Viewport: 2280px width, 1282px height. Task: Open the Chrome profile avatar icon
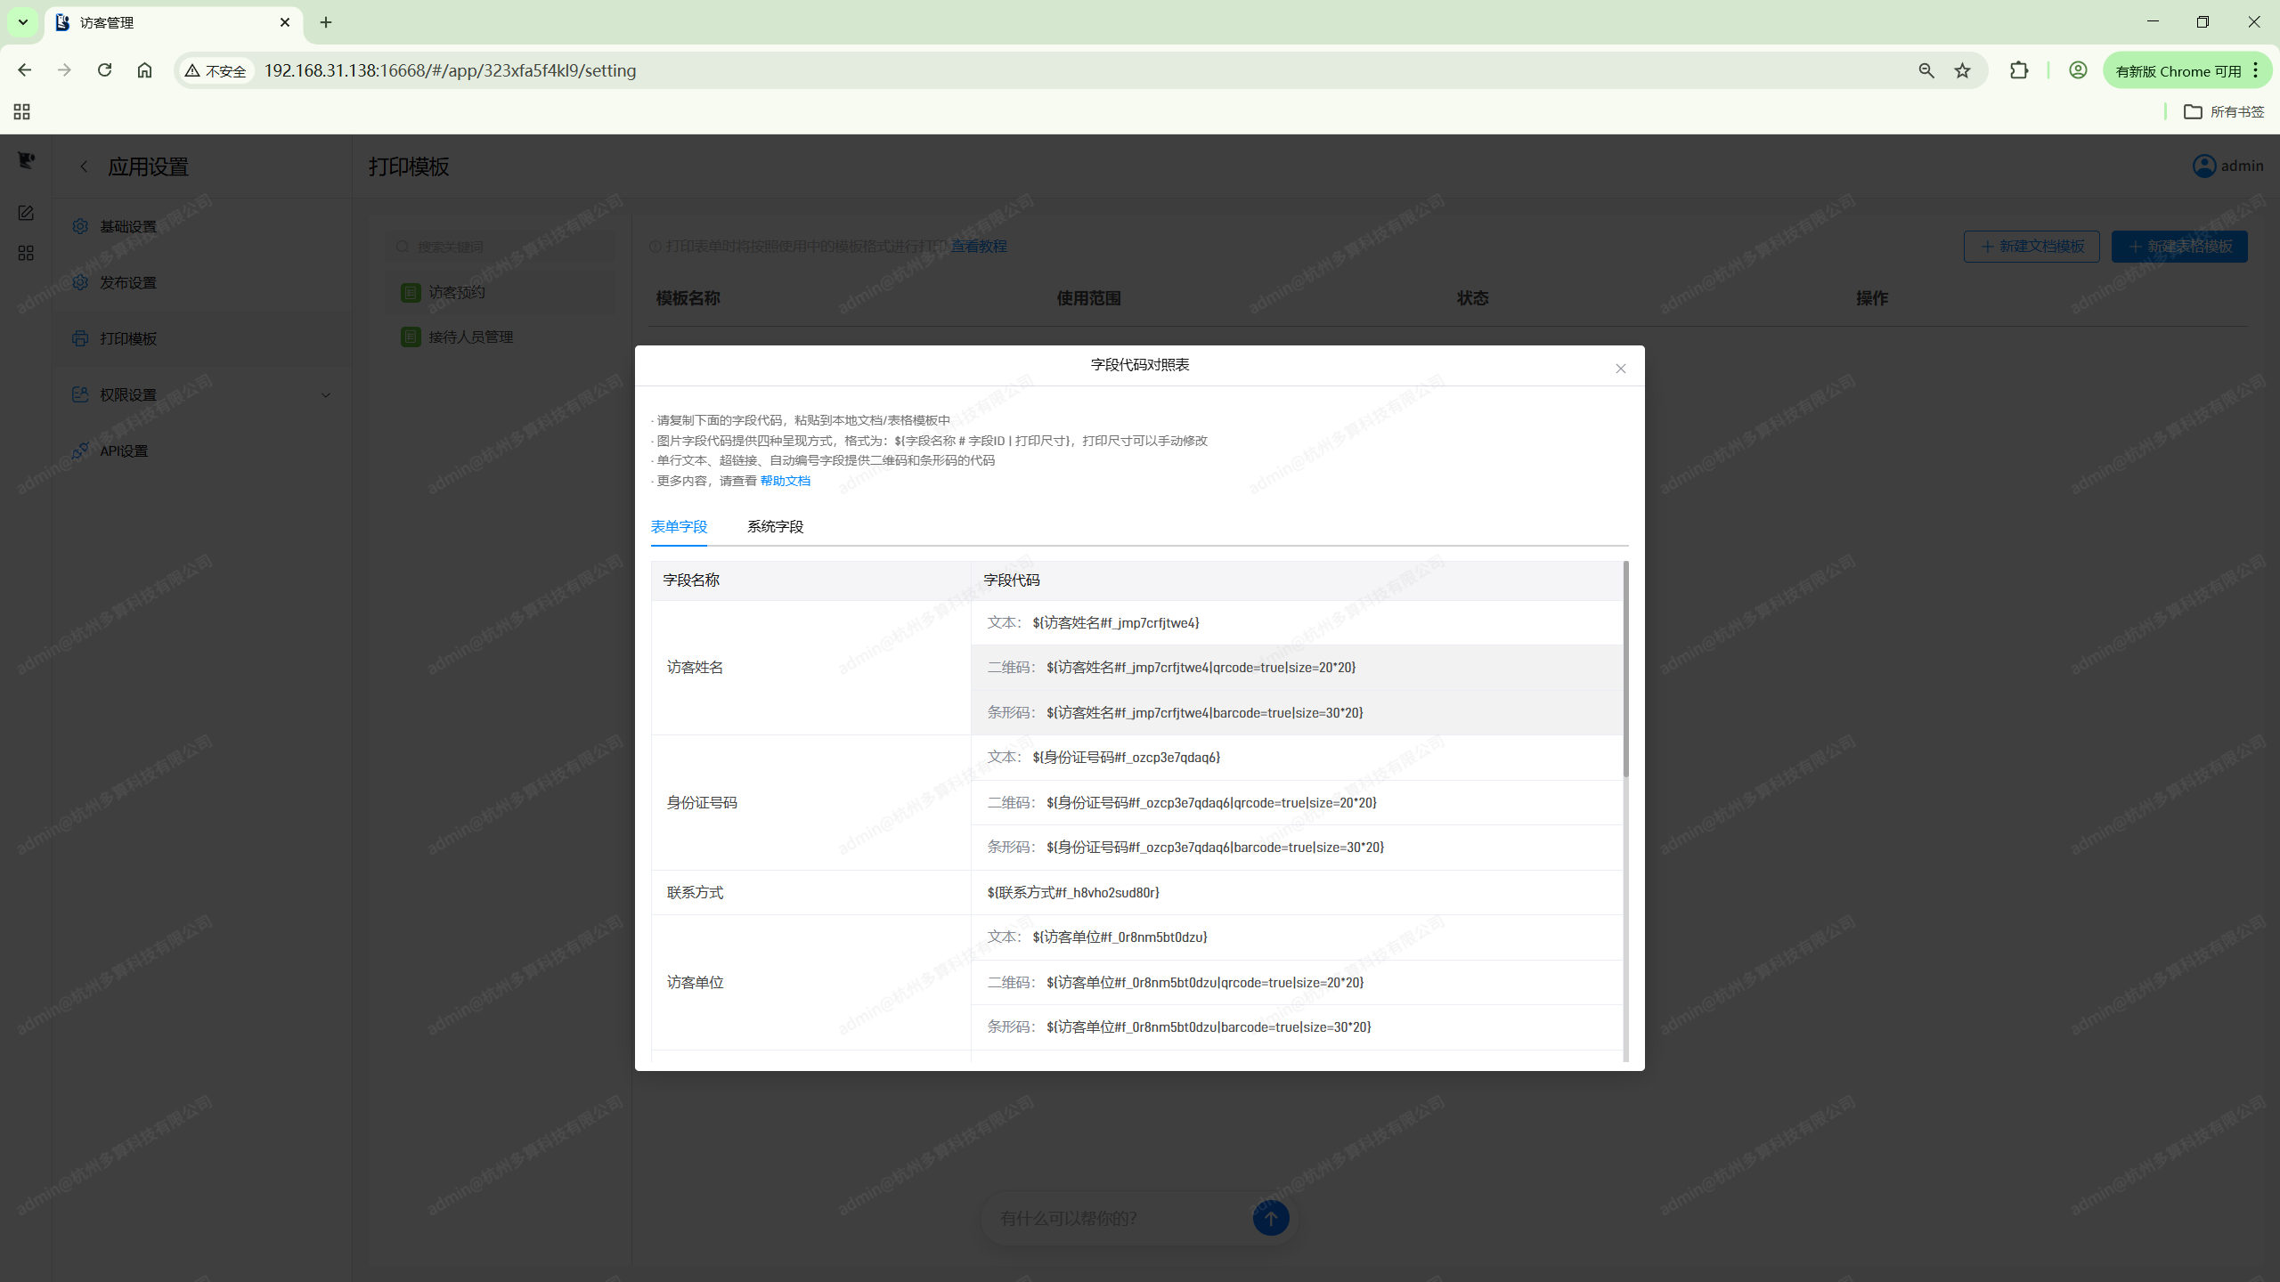coord(2078,70)
